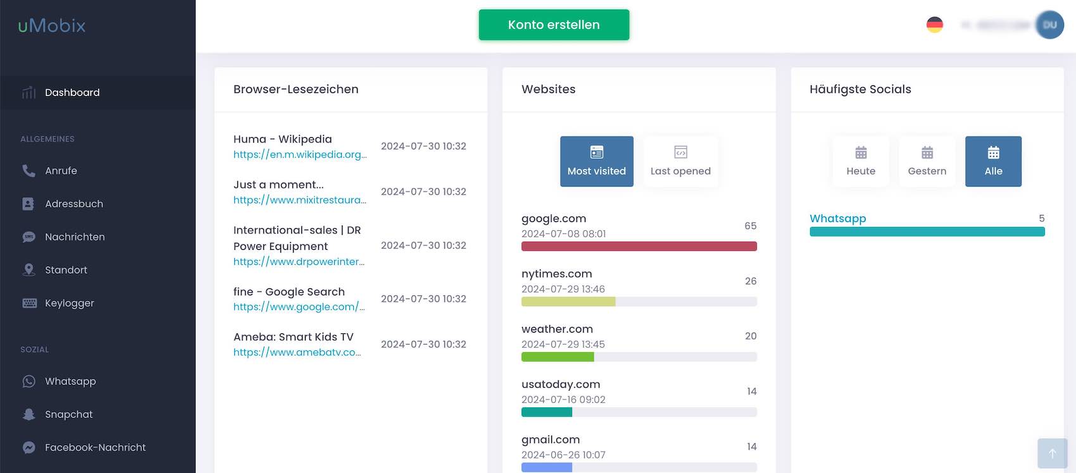Click nytimes.com website entry
1076x473 pixels.
point(557,274)
